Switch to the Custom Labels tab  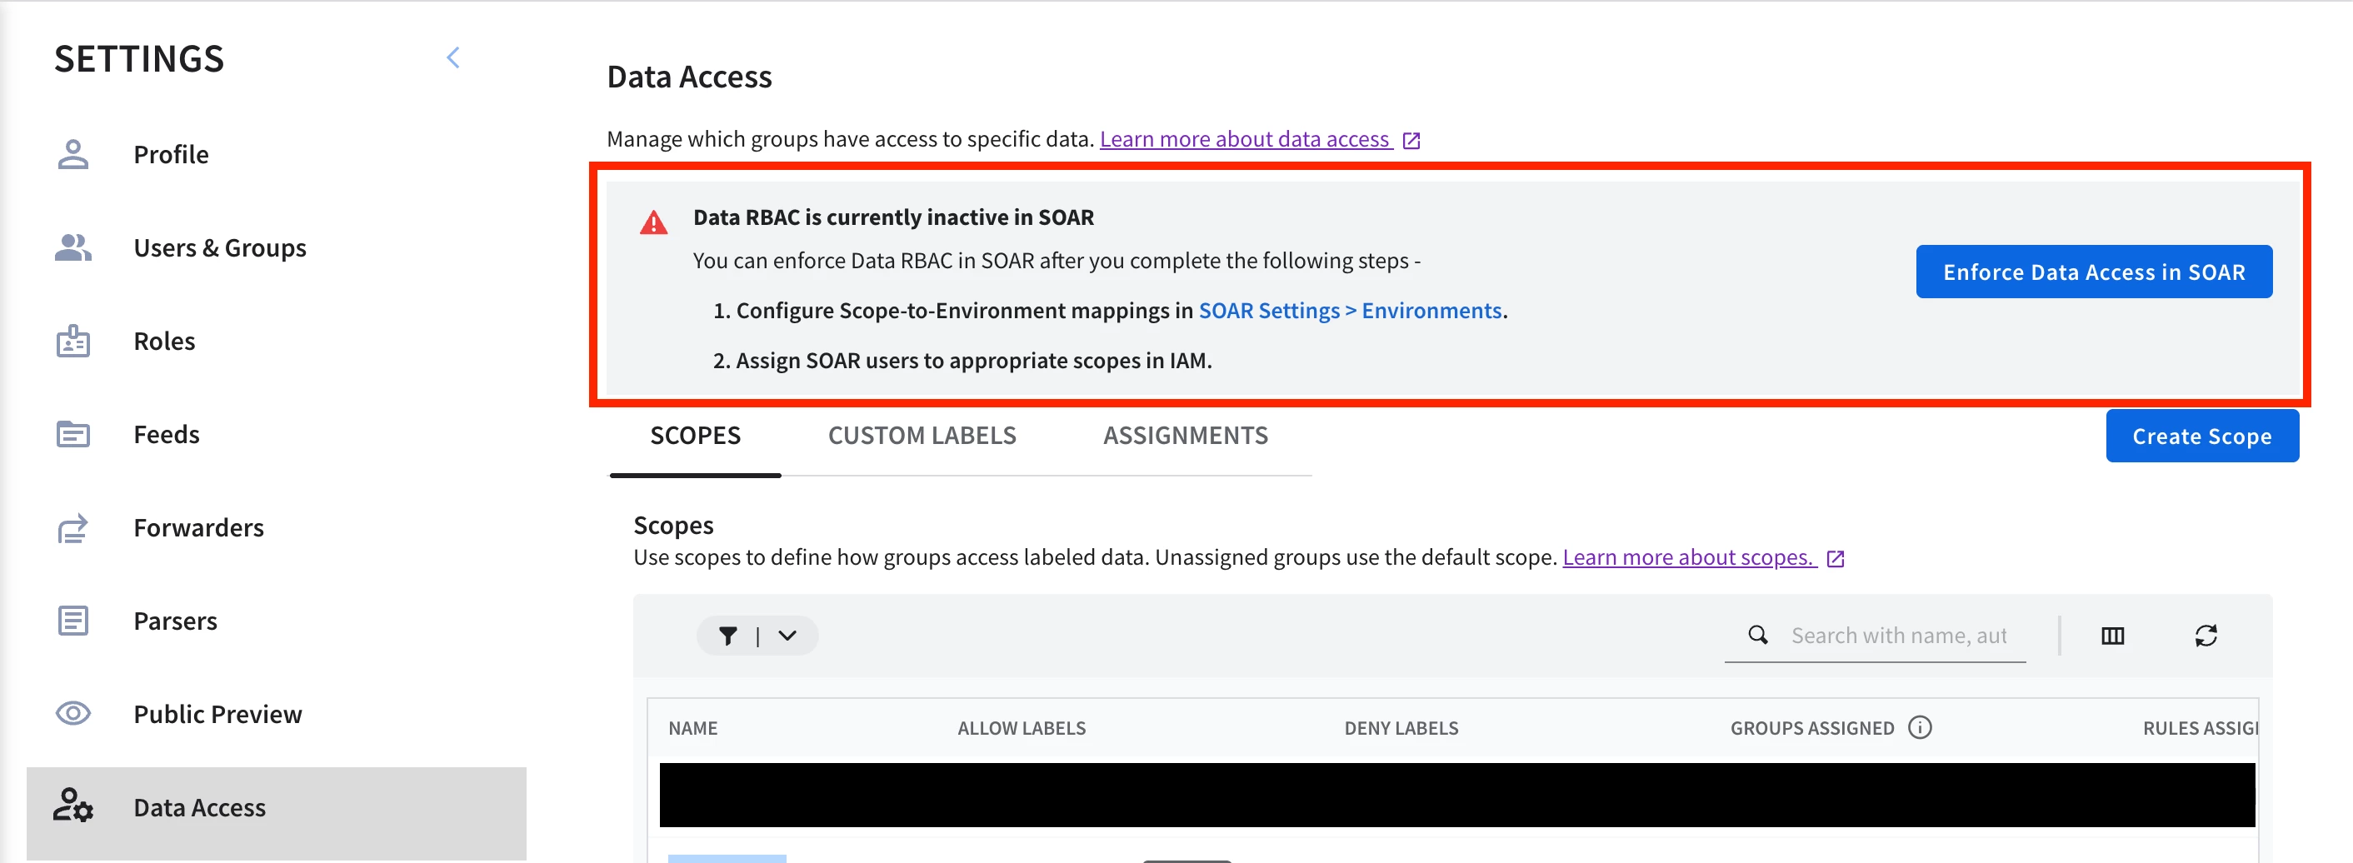pos(922,436)
